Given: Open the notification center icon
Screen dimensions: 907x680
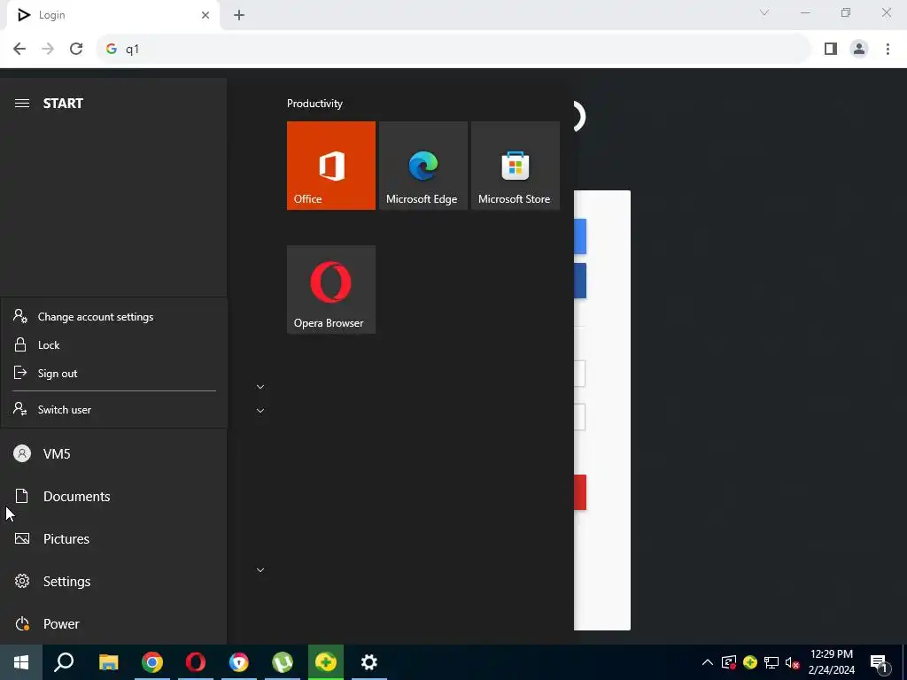Looking at the screenshot, I should pyautogui.click(x=879, y=662).
